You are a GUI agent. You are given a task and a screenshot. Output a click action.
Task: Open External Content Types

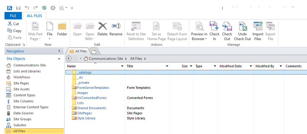(x=31, y=107)
